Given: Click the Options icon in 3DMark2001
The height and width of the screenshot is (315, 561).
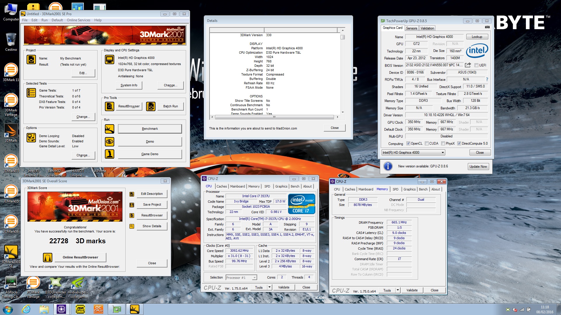Looking at the screenshot, I should click(31, 137).
